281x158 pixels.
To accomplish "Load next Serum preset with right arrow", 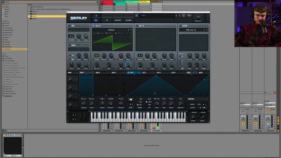I will point(180,16).
